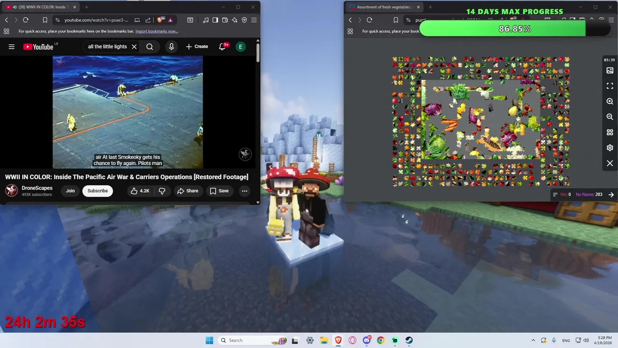Go back in puzzle browser window
Image resolution: width=618 pixels, height=348 pixels.
point(350,20)
